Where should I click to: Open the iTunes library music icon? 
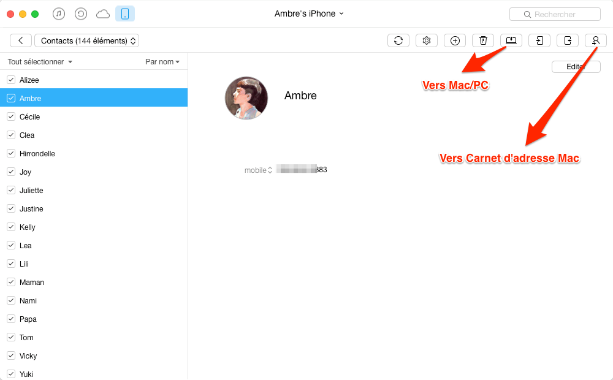point(59,14)
